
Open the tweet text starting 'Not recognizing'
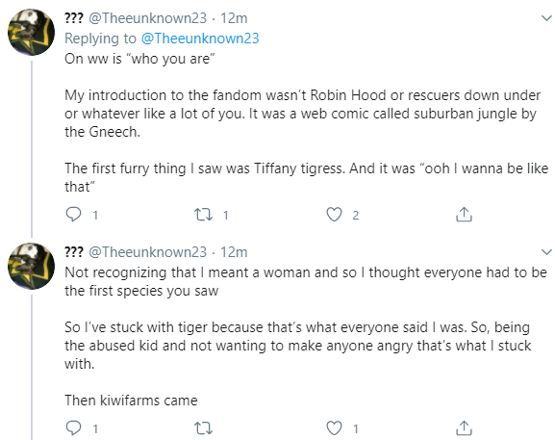point(306,336)
